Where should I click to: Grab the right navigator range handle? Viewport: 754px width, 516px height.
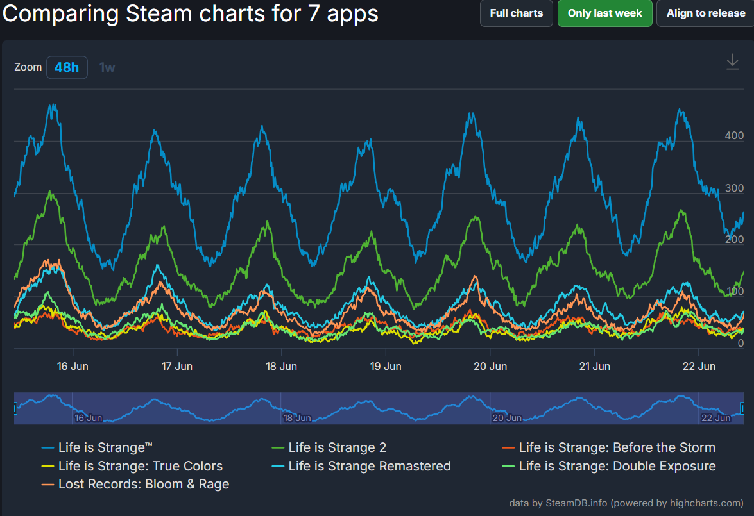click(x=742, y=408)
